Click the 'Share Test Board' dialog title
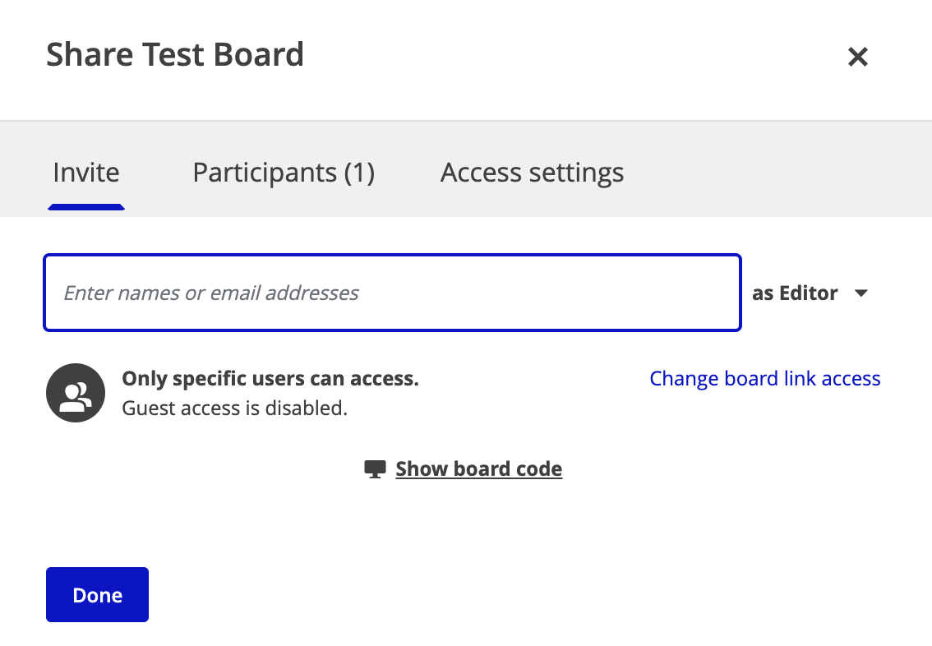Screen dimensions: 932x646 tap(175, 55)
